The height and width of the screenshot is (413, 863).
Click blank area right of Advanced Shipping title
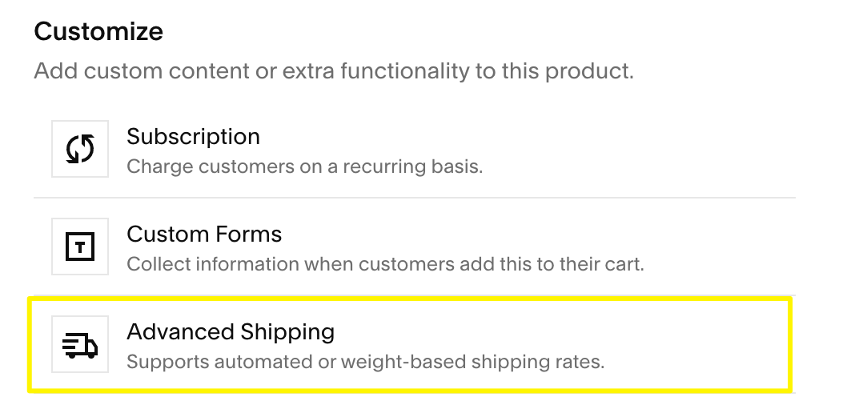coord(560,332)
